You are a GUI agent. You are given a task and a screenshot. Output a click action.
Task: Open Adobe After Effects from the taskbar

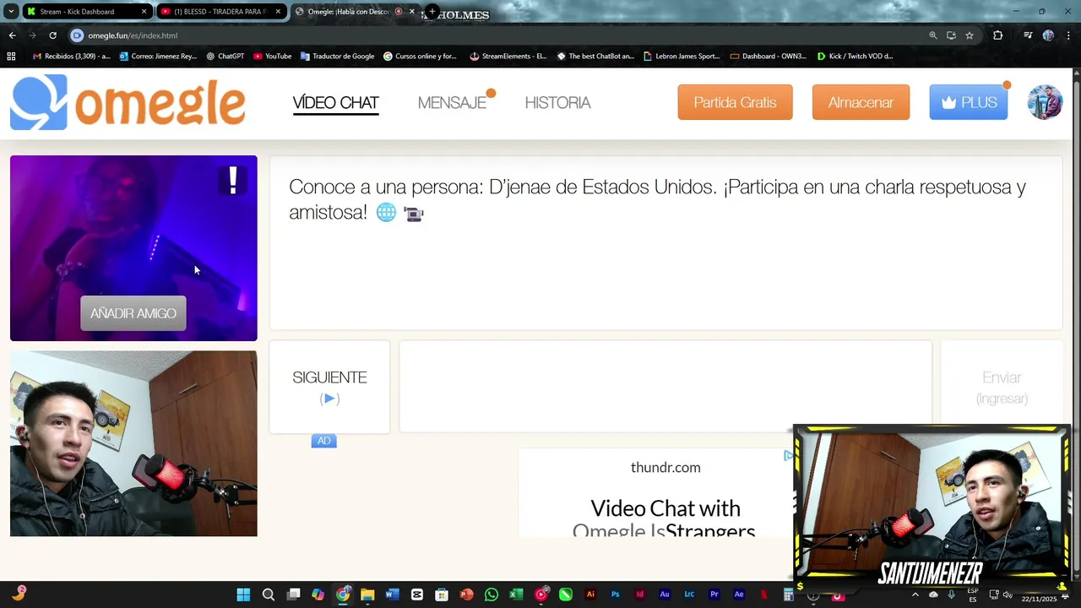coord(739,594)
